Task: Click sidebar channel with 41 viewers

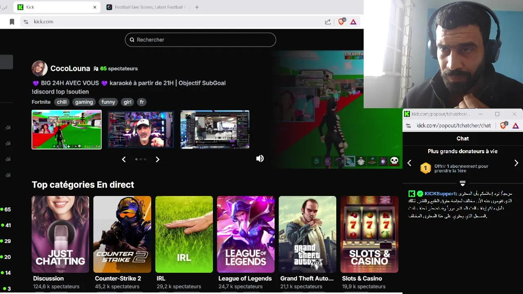Action: pos(6,225)
